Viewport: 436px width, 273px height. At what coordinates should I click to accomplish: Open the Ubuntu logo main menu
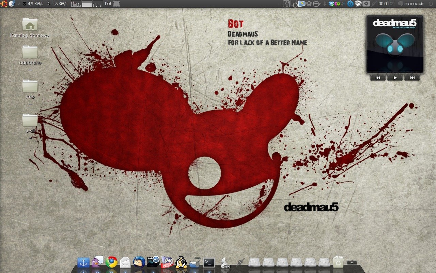point(4,4)
